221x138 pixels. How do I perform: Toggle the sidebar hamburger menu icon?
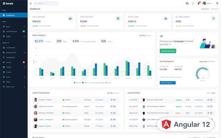tap(31, 3)
